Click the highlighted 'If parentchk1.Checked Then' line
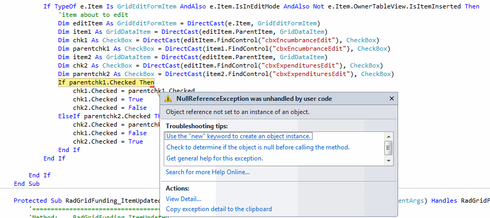The image size is (490, 218). 106,83
